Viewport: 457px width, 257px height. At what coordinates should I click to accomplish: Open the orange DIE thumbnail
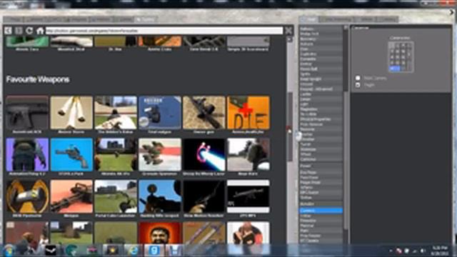pyautogui.click(x=248, y=113)
